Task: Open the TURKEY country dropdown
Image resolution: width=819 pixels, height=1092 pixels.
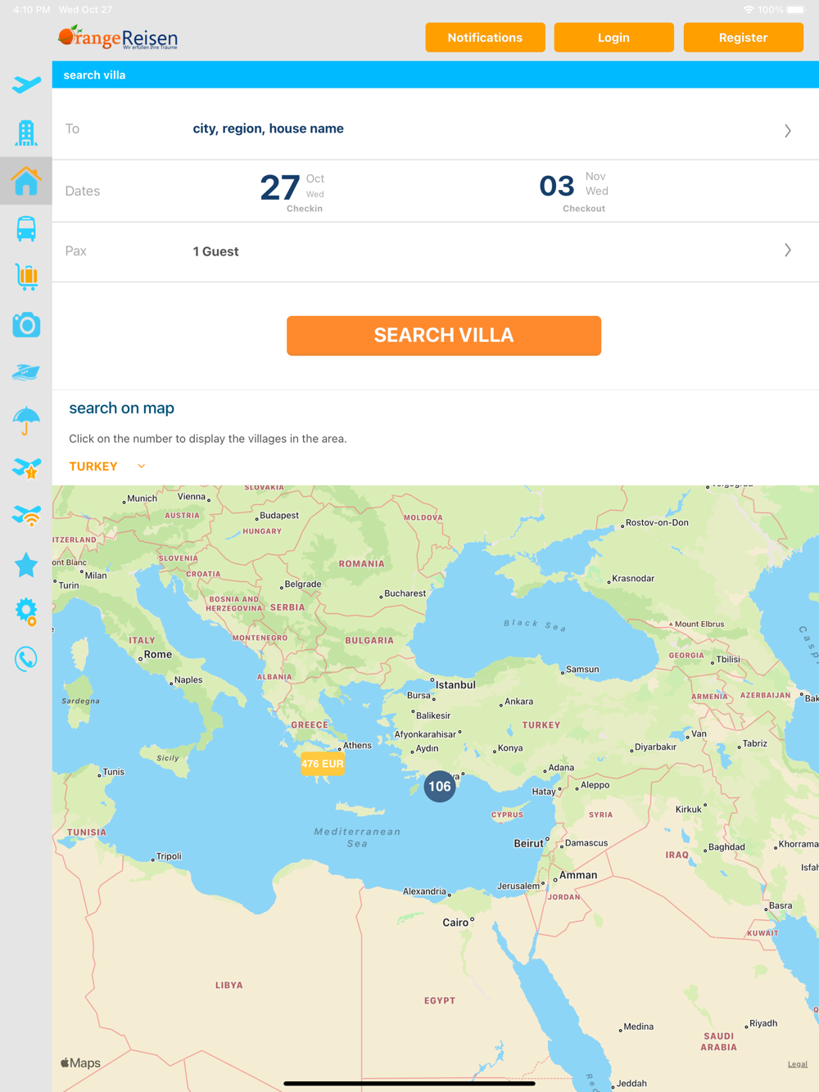Action: tap(107, 467)
